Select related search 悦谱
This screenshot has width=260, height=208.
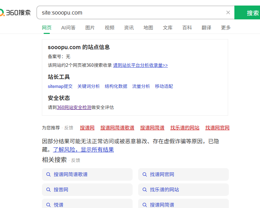point(87,204)
